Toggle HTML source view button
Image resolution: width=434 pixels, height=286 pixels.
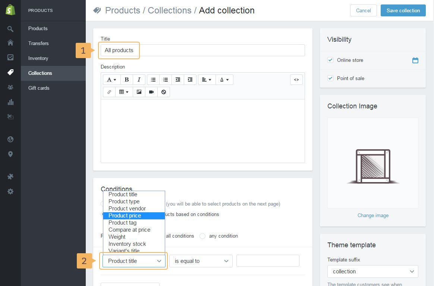(296, 80)
